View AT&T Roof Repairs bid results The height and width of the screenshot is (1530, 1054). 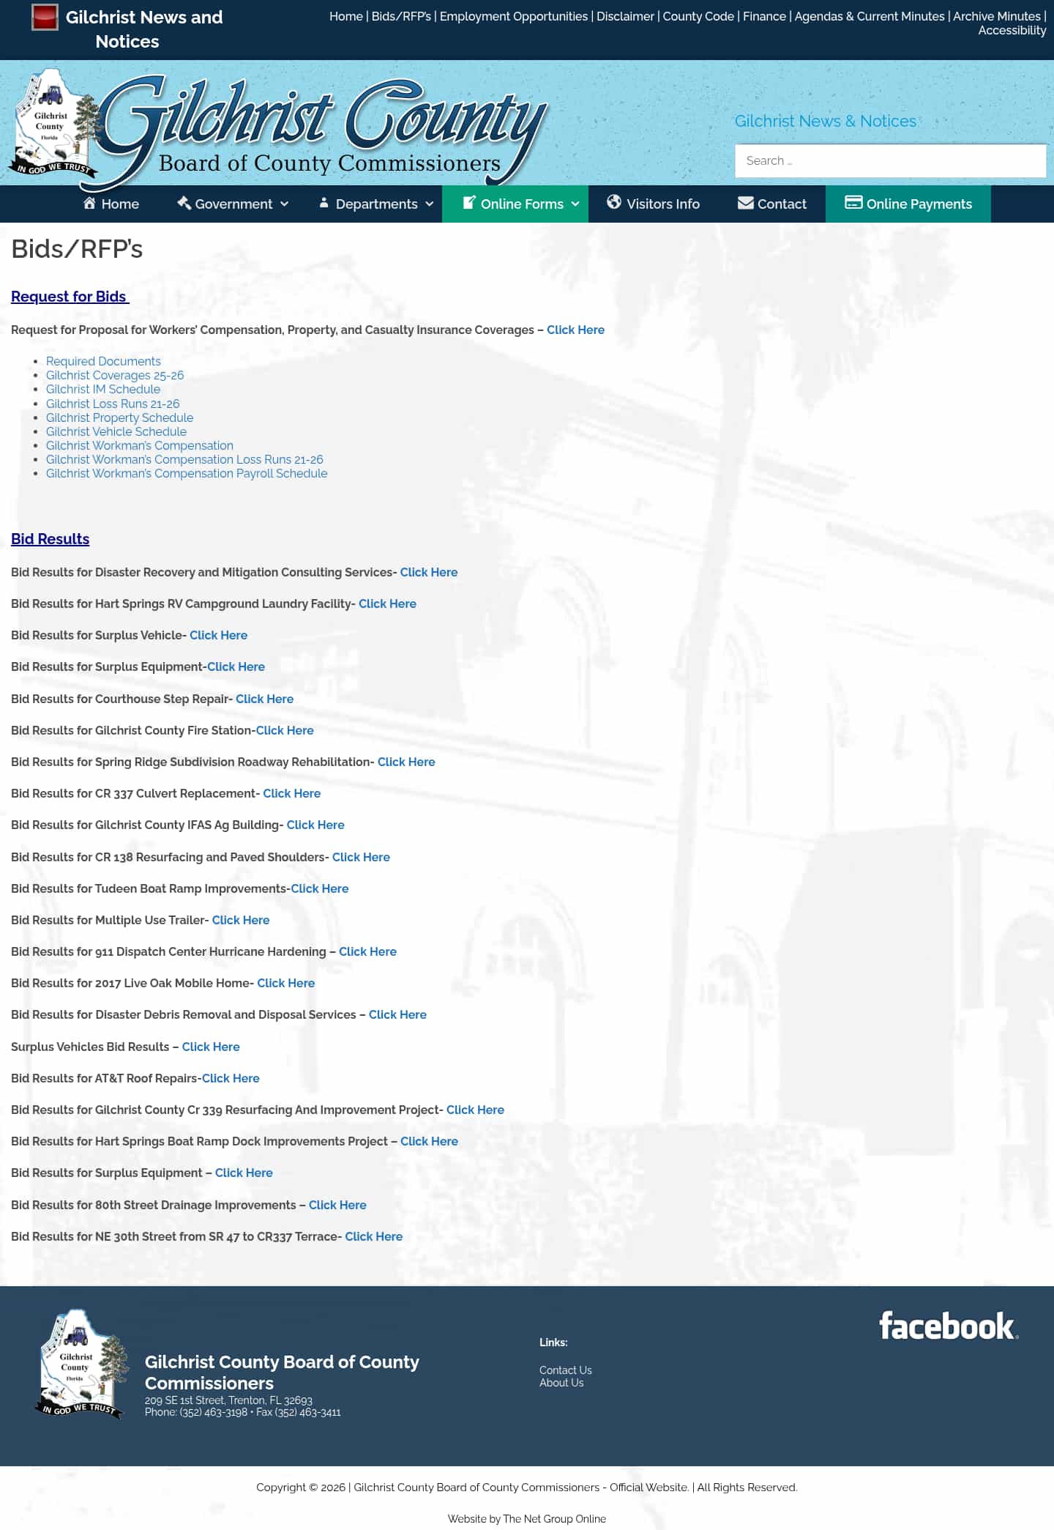pyautogui.click(x=231, y=1078)
